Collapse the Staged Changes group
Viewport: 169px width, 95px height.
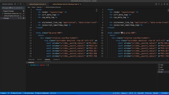click(2, 11)
